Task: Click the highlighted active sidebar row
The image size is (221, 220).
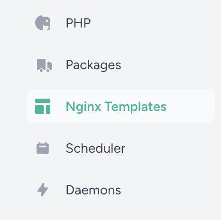Action: click(x=121, y=106)
